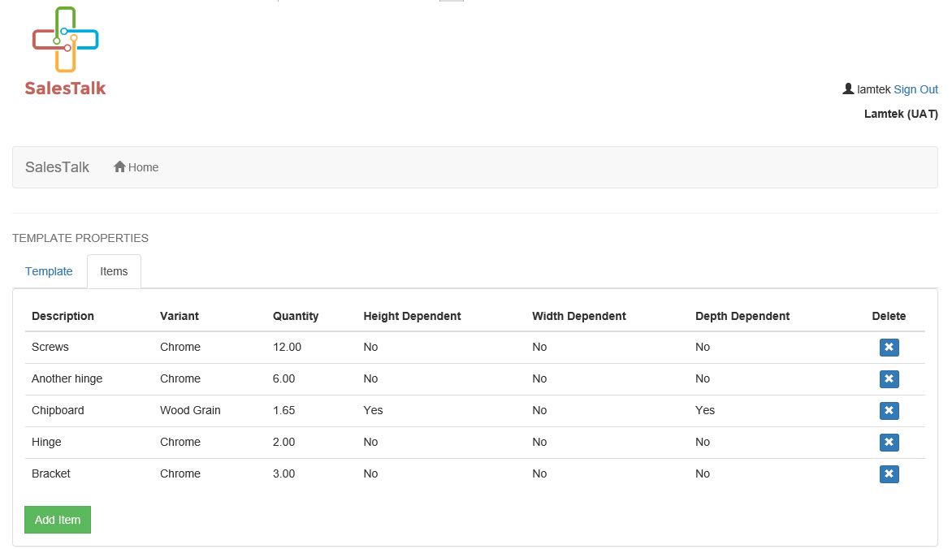Delete the Another hinge item

pyautogui.click(x=889, y=379)
